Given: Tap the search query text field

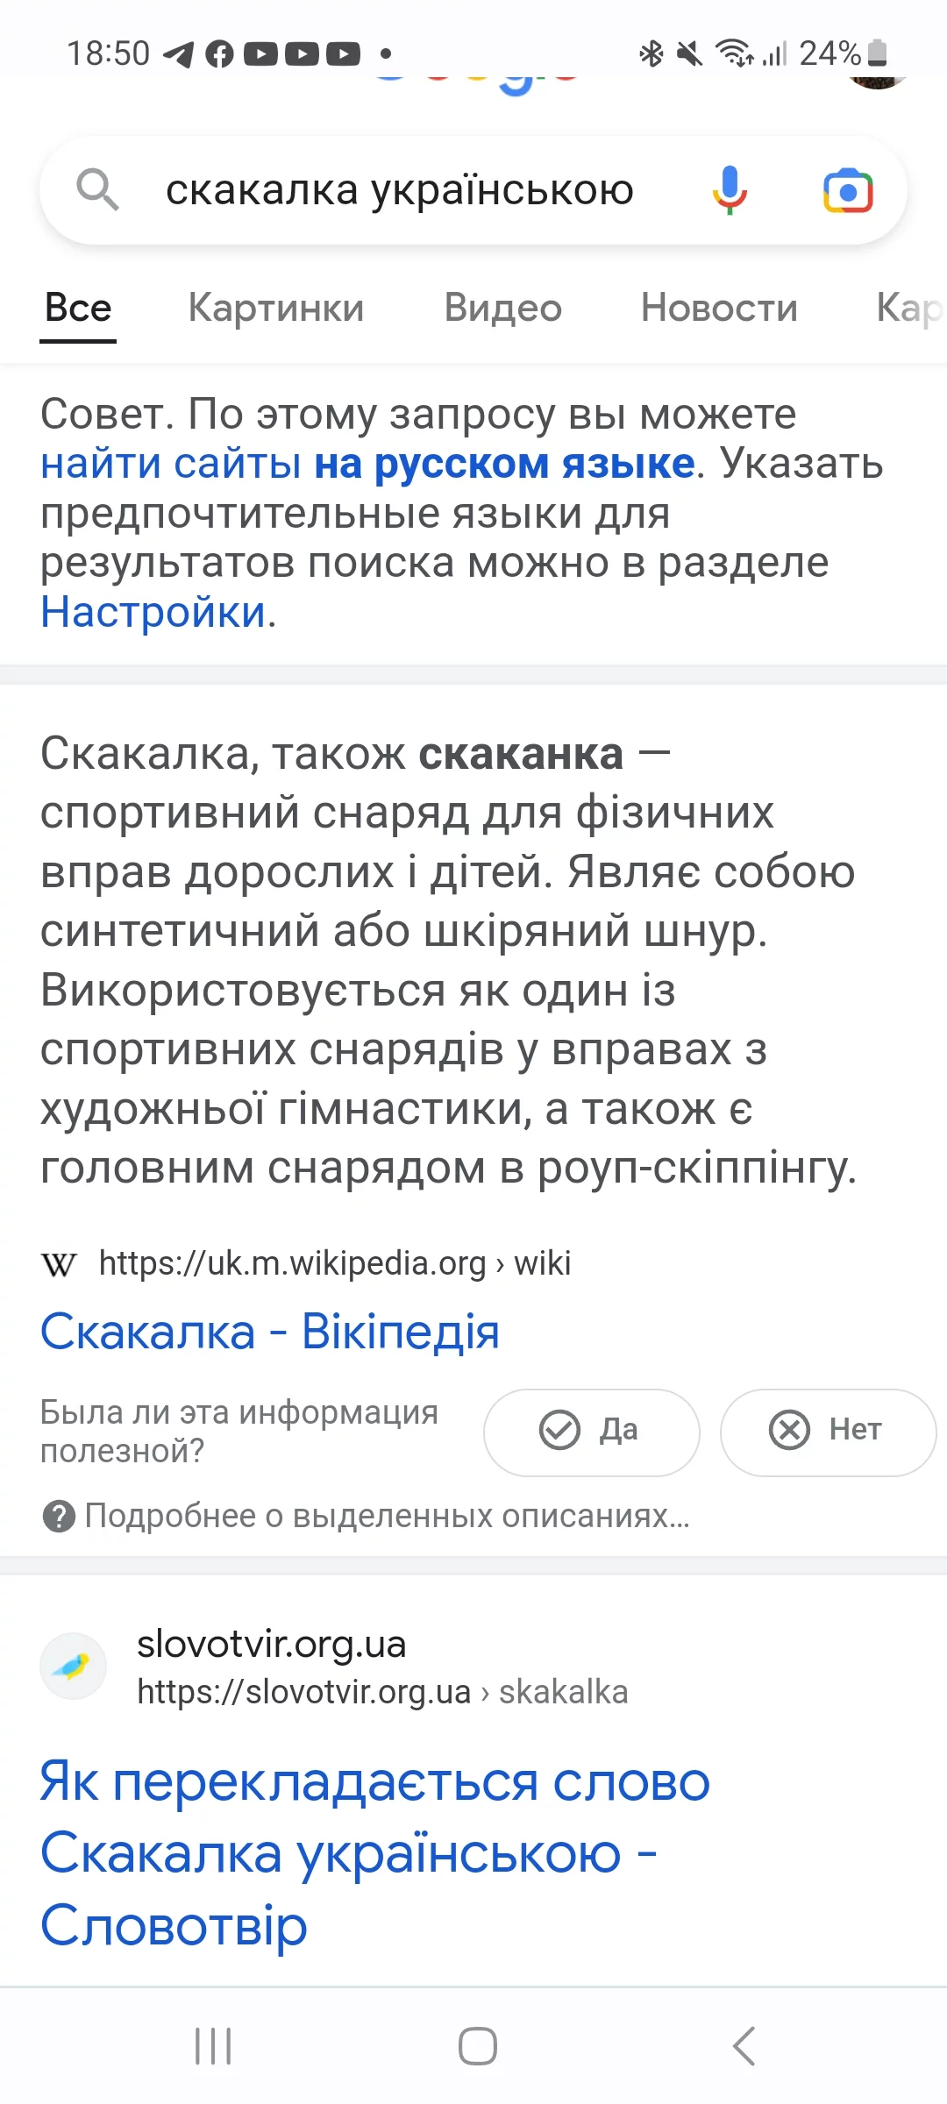Looking at the screenshot, I should pyautogui.click(x=400, y=190).
